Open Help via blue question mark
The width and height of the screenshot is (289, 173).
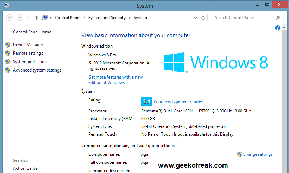(x=278, y=28)
